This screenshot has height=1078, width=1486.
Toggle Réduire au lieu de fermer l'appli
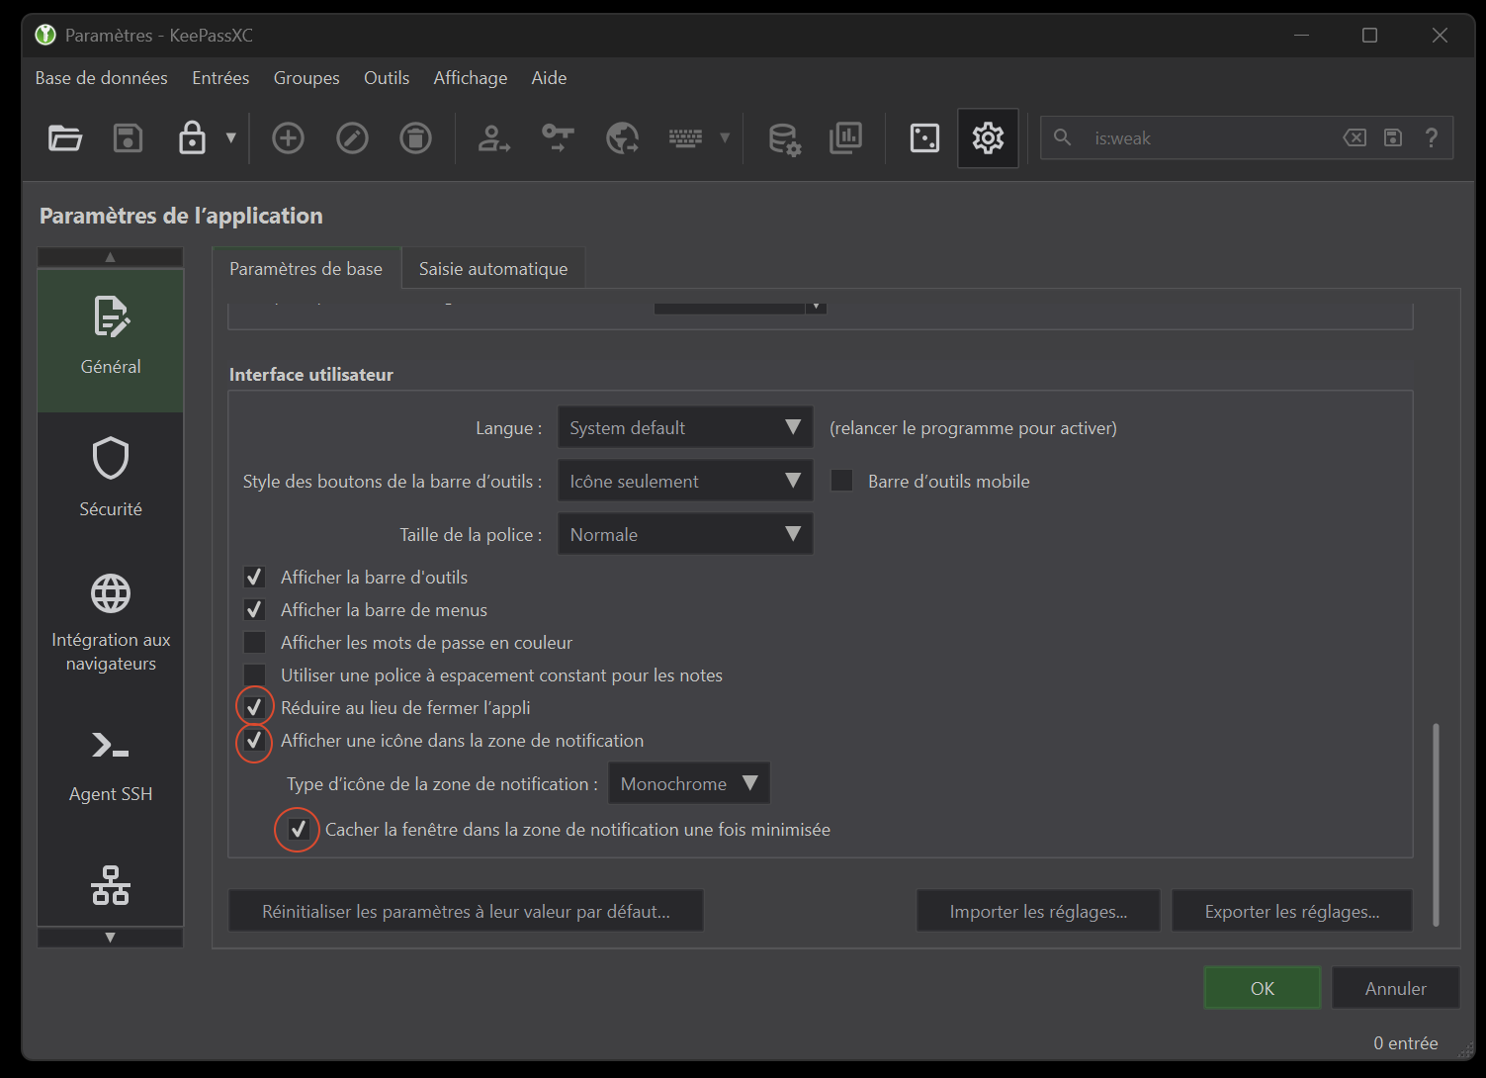[x=254, y=707]
